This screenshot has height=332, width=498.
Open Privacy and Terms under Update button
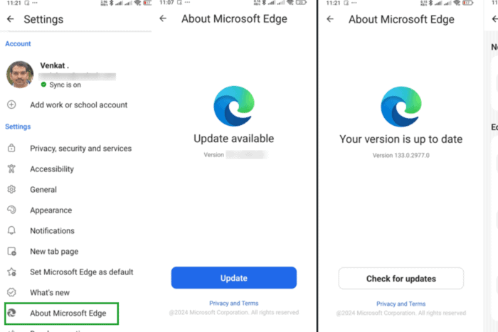(234, 303)
